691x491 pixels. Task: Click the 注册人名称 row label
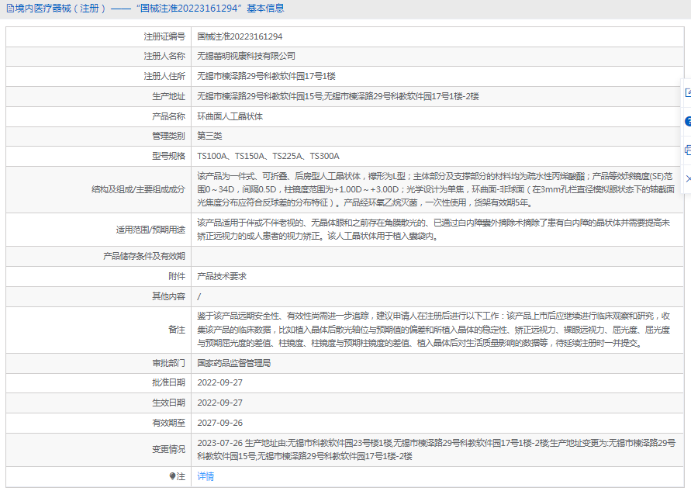(164, 56)
